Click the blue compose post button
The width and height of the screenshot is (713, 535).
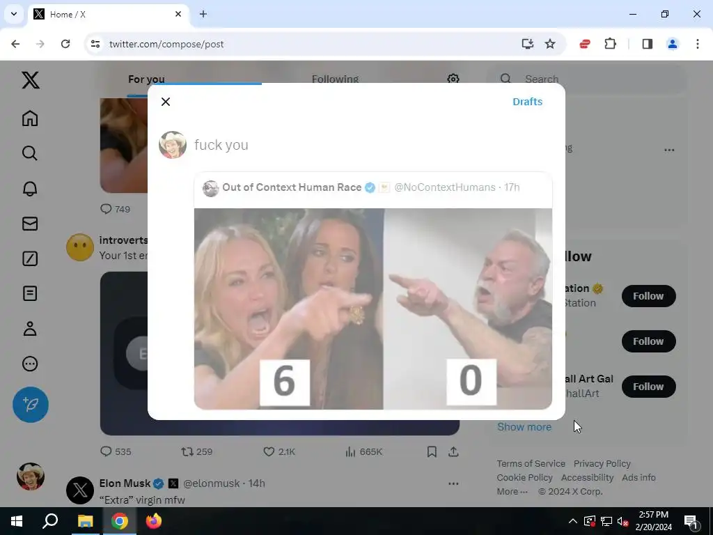coord(31,405)
